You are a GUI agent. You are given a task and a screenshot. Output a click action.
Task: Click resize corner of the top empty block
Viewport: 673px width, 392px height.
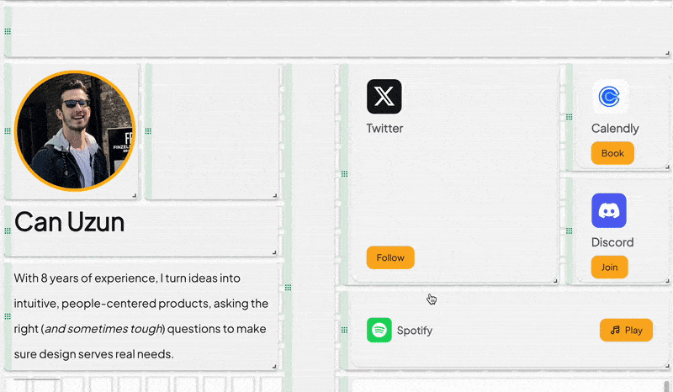(667, 53)
